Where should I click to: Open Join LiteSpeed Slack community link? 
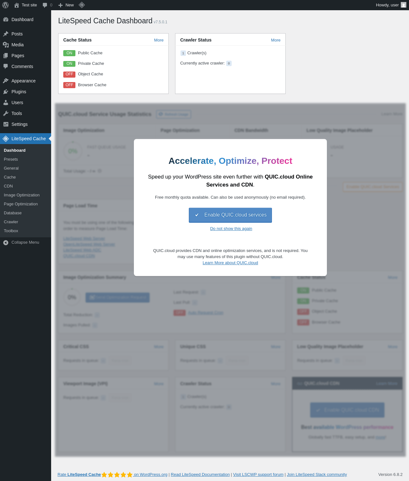click(317, 475)
